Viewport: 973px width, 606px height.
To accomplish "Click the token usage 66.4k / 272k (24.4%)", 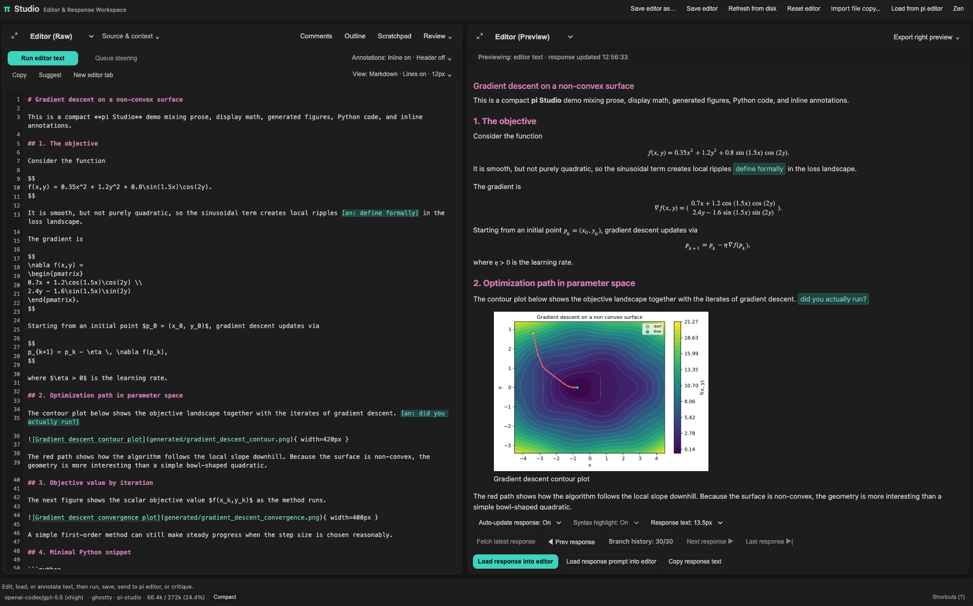I will (x=176, y=597).
